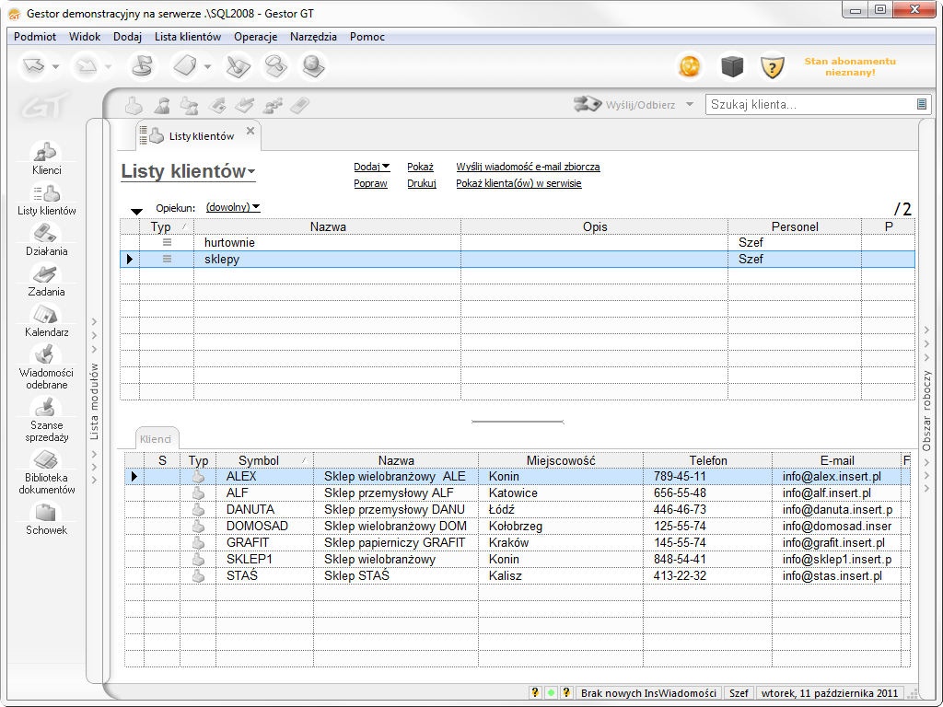Sort clients by Miejscowość column header
Viewport: 943px width, 707px height.
[x=560, y=460]
